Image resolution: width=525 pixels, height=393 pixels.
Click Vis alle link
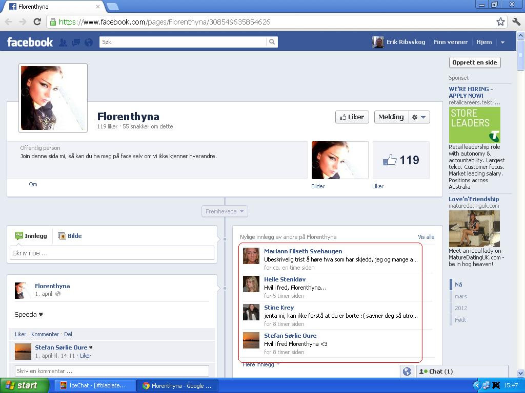426,237
